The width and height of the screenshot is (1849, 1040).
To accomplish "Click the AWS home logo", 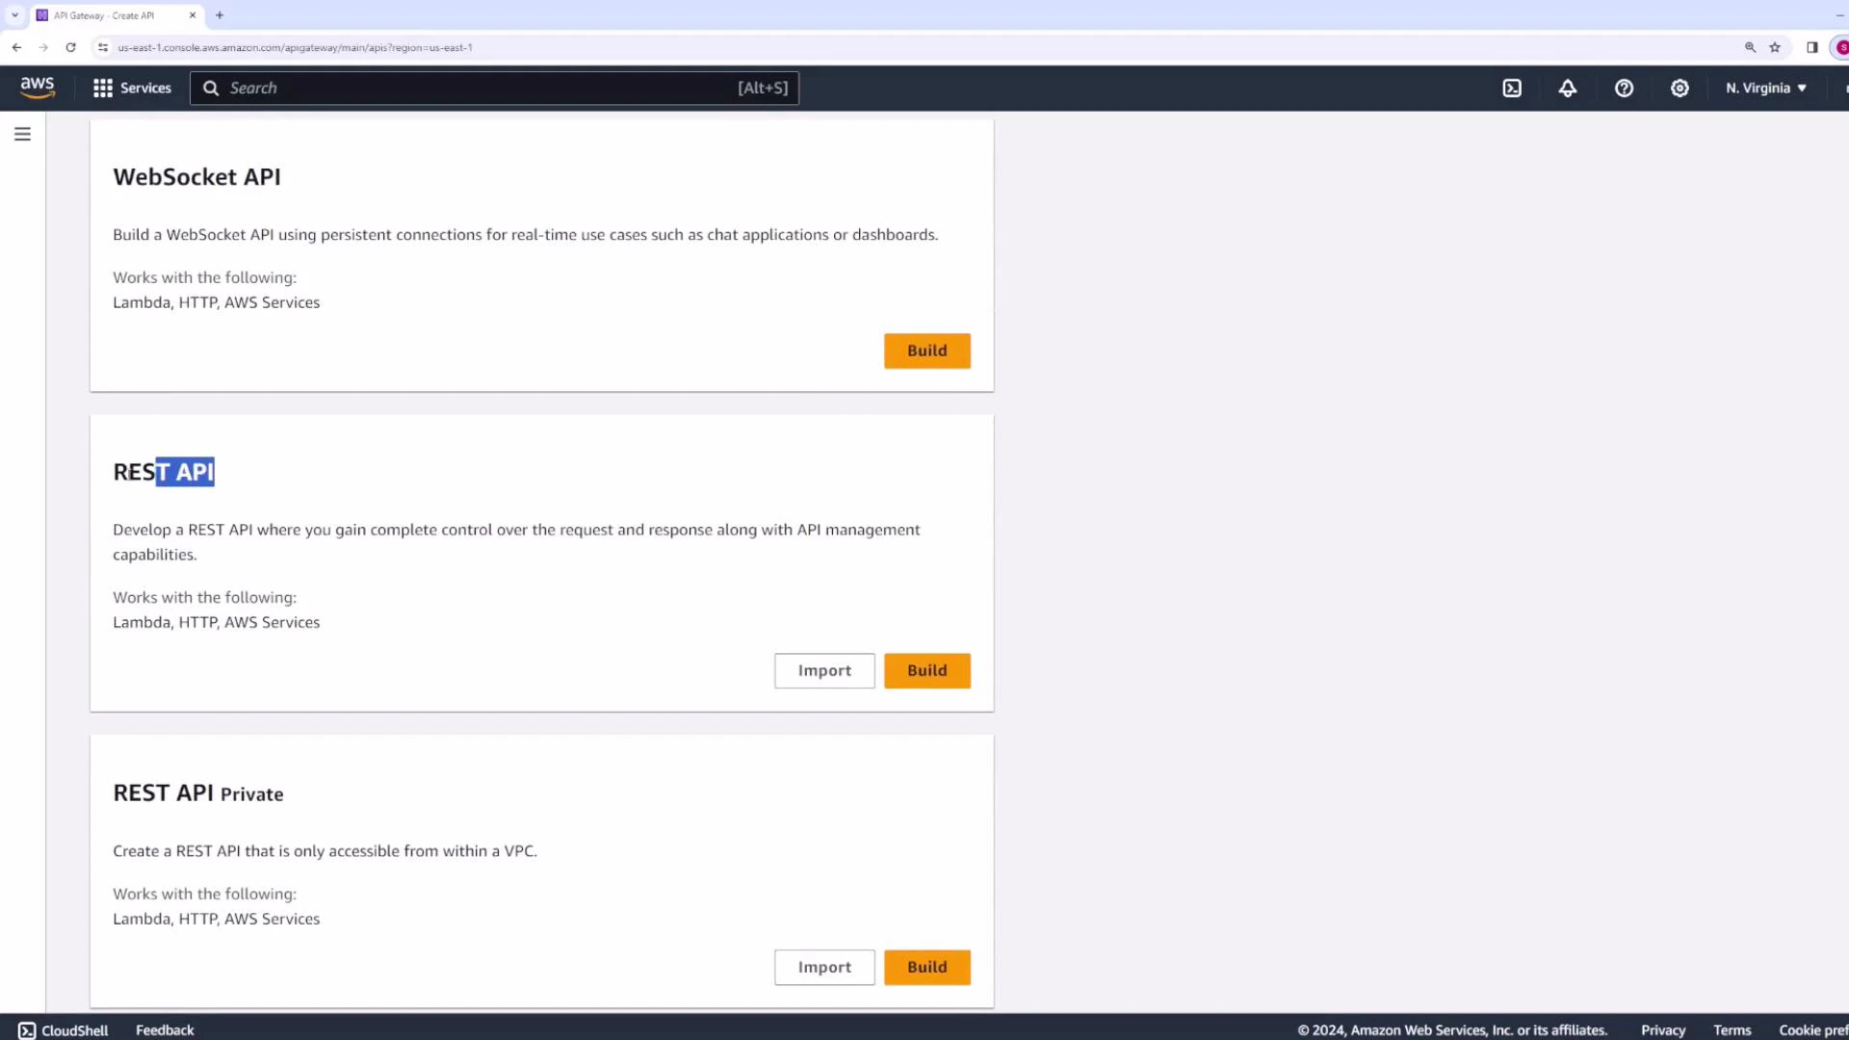I will pos(38,88).
